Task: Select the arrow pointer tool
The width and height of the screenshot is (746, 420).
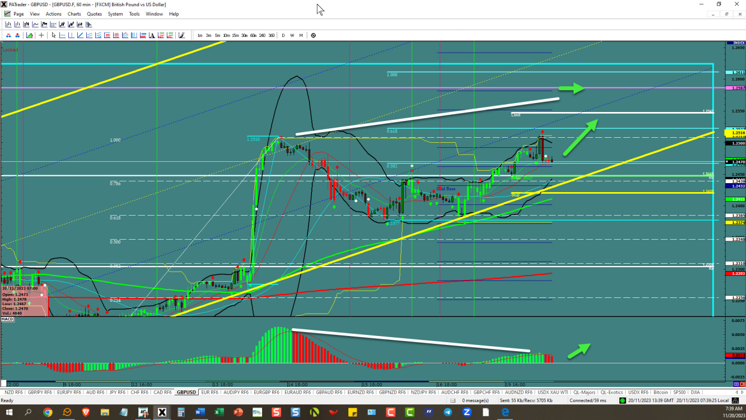Action: click(x=54, y=35)
